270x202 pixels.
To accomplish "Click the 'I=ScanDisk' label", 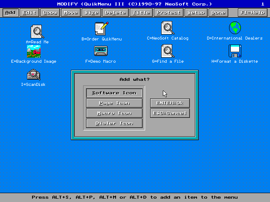I will (33, 85).
